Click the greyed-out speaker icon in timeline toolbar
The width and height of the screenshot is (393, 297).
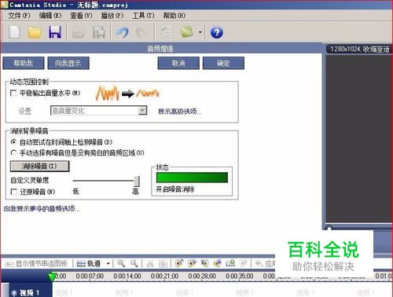pos(244,263)
